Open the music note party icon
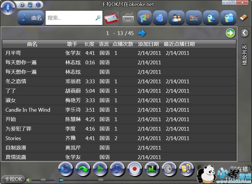Viewport: 252px width, 184px height. click(x=211, y=18)
